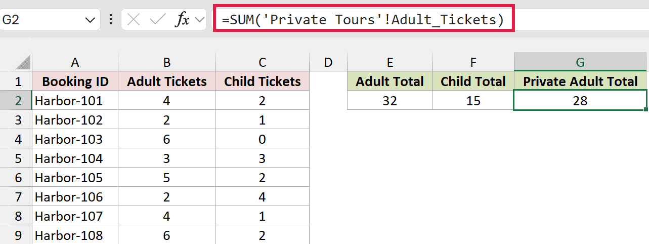
Task: Expand the formula bar dropdown chevron
Action: [x=199, y=20]
